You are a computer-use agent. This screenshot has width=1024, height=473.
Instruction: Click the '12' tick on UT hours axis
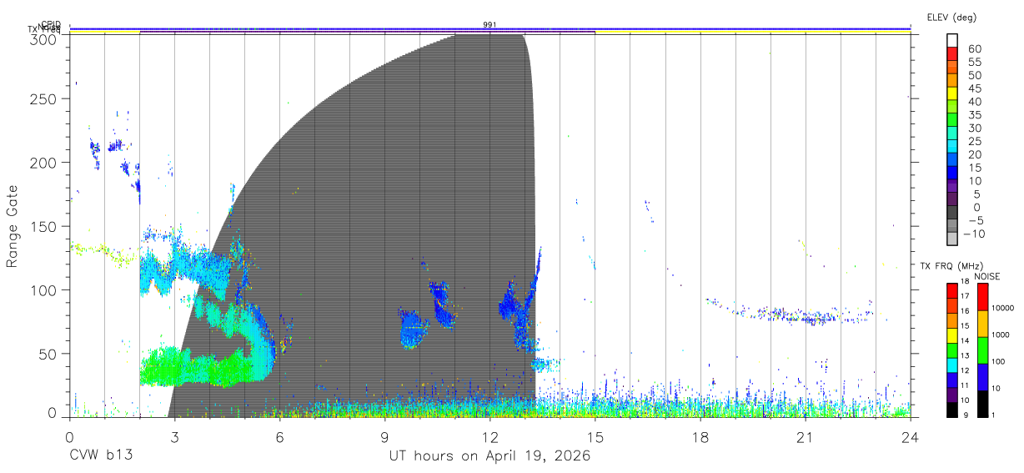pyautogui.click(x=489, y=437)
